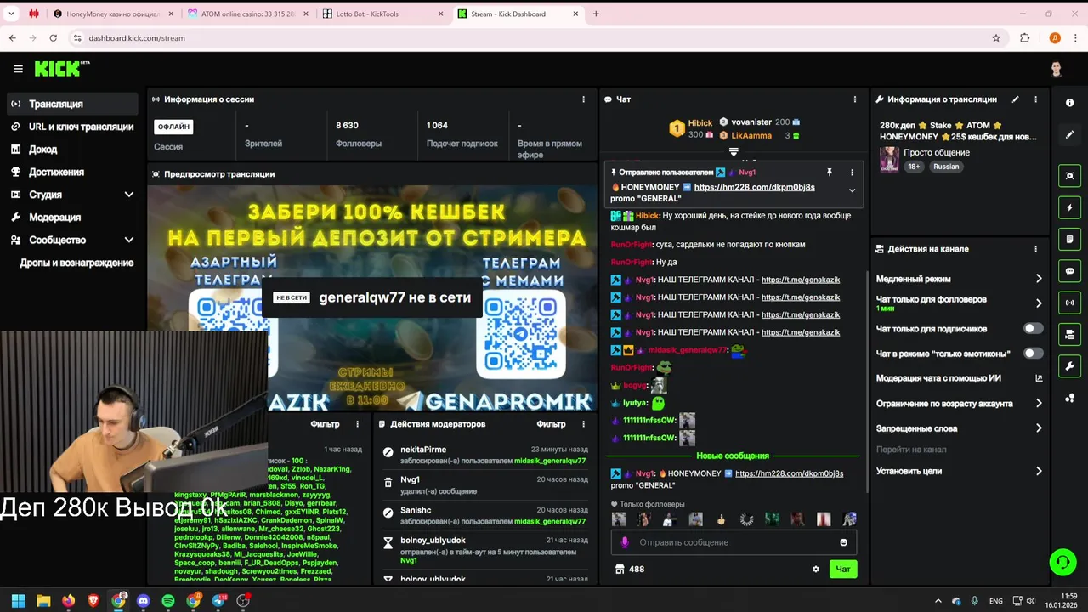1088x612 pixels.
Task: Open the info icon in right toolbar
Action: pos(1069,103)
